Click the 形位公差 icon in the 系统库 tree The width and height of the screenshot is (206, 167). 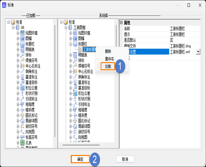coord(75,93)
